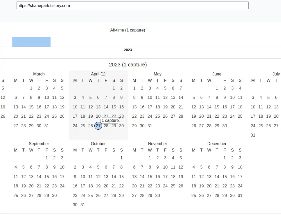The image size is (281, 220).
Task: Select day 3 in April
Action: [75, 98]
